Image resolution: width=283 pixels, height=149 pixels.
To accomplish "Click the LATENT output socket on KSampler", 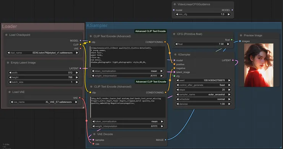I will [x=233, y=60].
